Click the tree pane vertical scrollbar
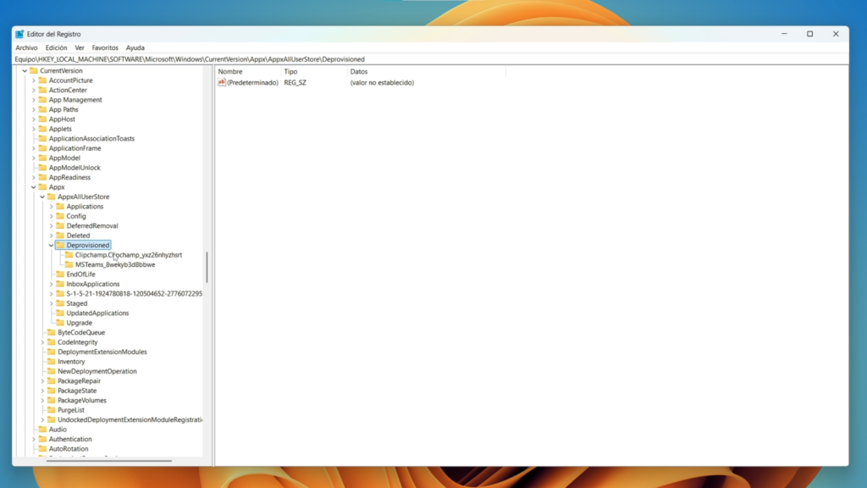This screenshot has height=488, width=867. click(x=207, y=267)
